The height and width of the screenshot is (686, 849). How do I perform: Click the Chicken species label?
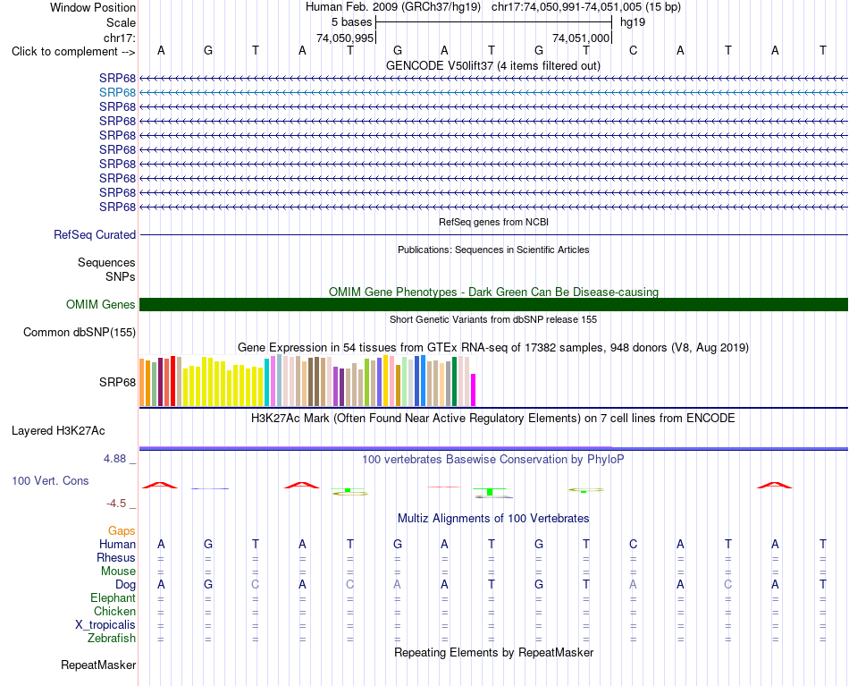click(x=114, y=611)
